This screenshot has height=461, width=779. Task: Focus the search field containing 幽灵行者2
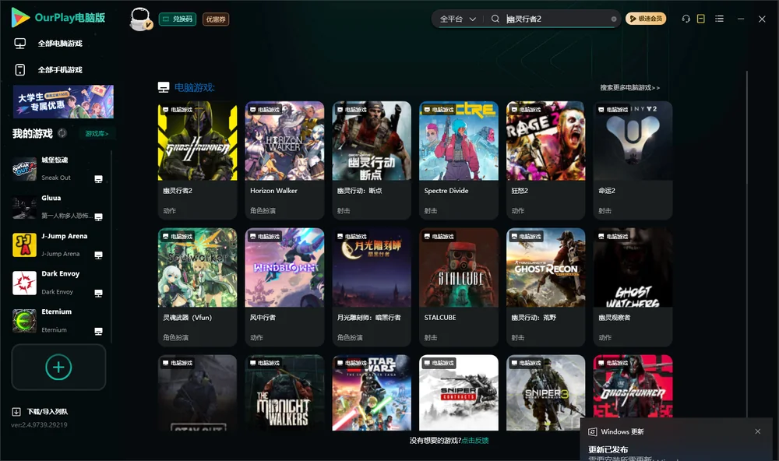(556, 19)
